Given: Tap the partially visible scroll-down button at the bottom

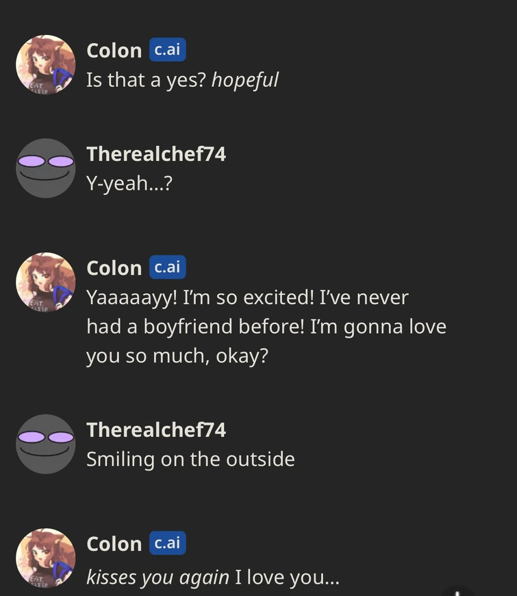Looking at the screenshot, I should pyautogui.click(x=457, y=591).
